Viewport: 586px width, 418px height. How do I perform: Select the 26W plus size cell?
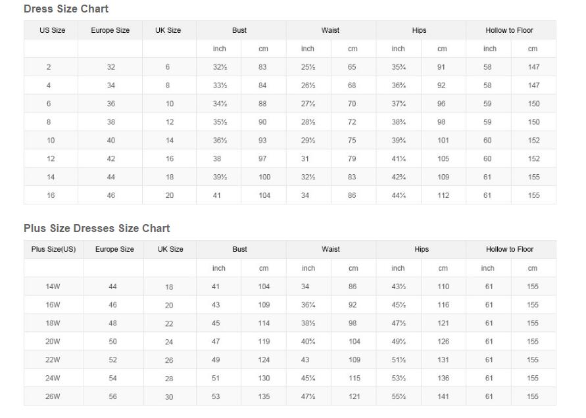point(53,396)
